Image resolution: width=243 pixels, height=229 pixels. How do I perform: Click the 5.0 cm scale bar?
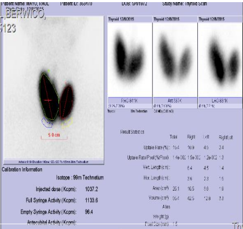click(54, 136)
